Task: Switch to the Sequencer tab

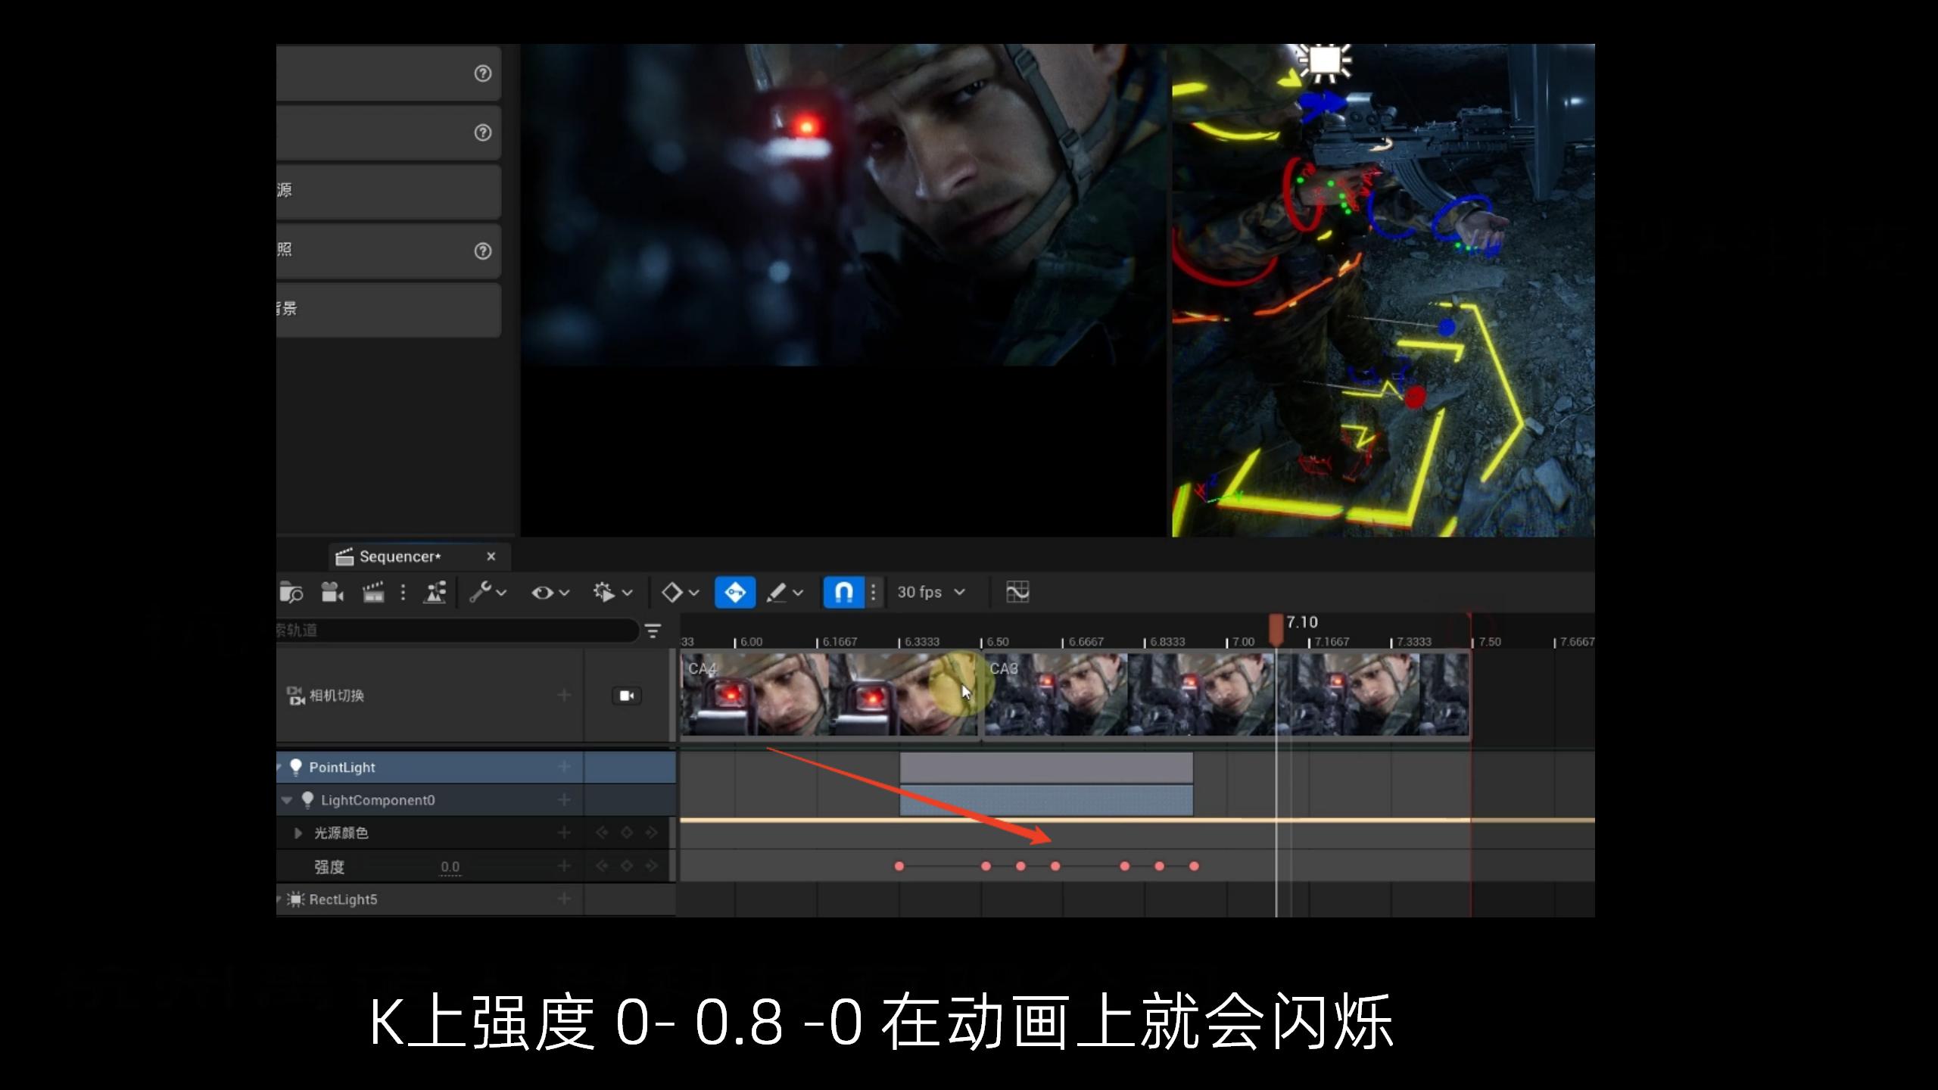Action: pyautogui.click(x=399, y=556)
